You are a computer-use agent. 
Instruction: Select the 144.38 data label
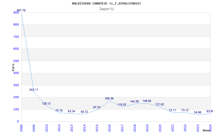[134, 101]
